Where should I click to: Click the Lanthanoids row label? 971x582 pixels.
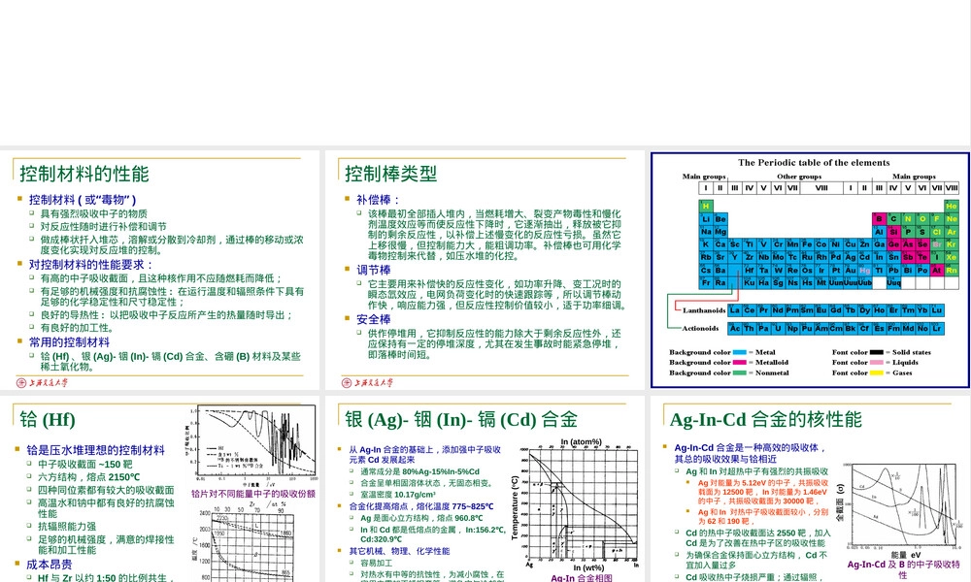pos(704,310)
